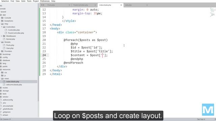
Task: Open PostsController.php from the sidebar tree
Action: [x=16, y=33]
